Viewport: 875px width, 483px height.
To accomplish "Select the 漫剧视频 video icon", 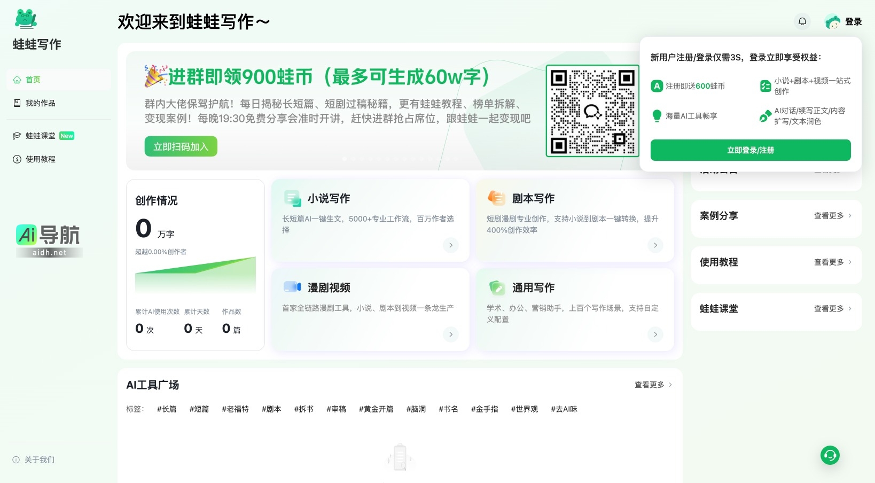I will 292,286.
